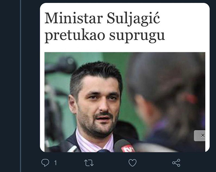Open replies with the speech bubble icon

(45, 163)
